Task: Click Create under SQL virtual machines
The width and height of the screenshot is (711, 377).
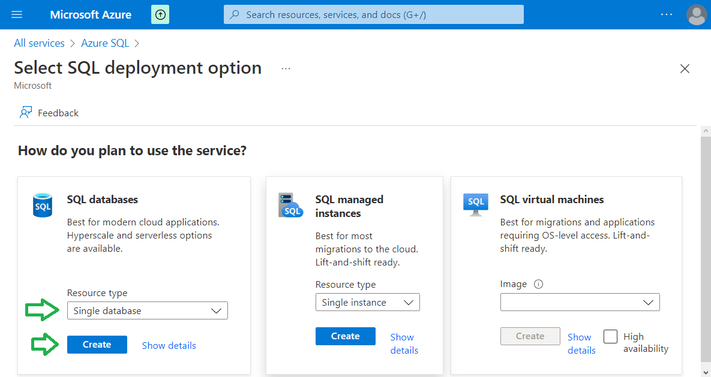Action: point(530,336)
